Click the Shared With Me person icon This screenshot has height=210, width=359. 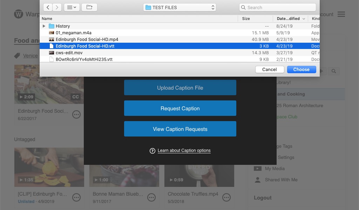tap(258, 180)
